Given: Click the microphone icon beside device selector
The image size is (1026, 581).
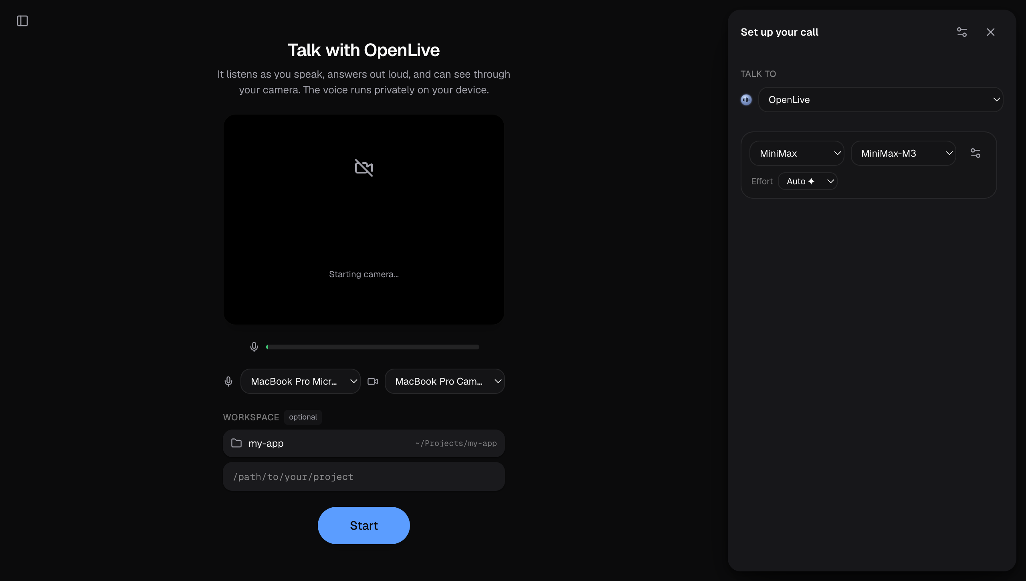Looking at the screenshot, I should point(228,381).
